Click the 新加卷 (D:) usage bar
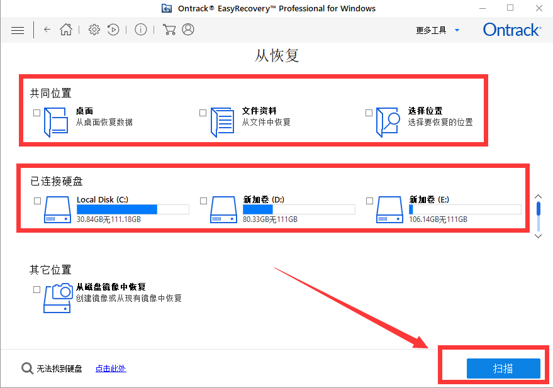 (x=299, y=209)
